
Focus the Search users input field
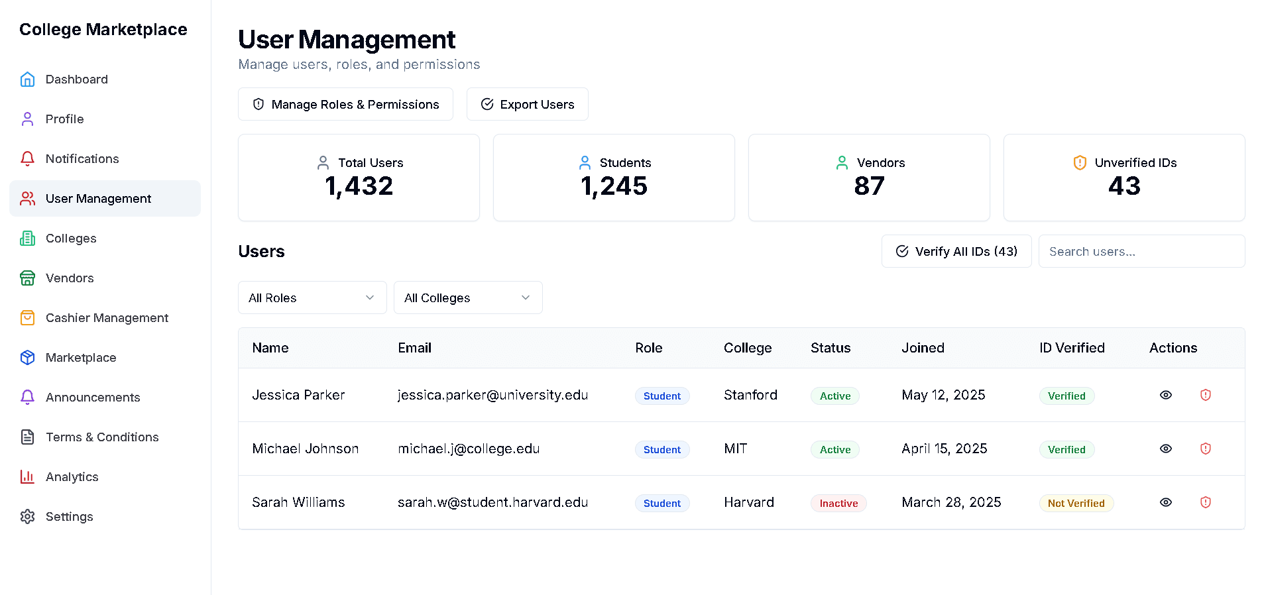[1141, 251]
